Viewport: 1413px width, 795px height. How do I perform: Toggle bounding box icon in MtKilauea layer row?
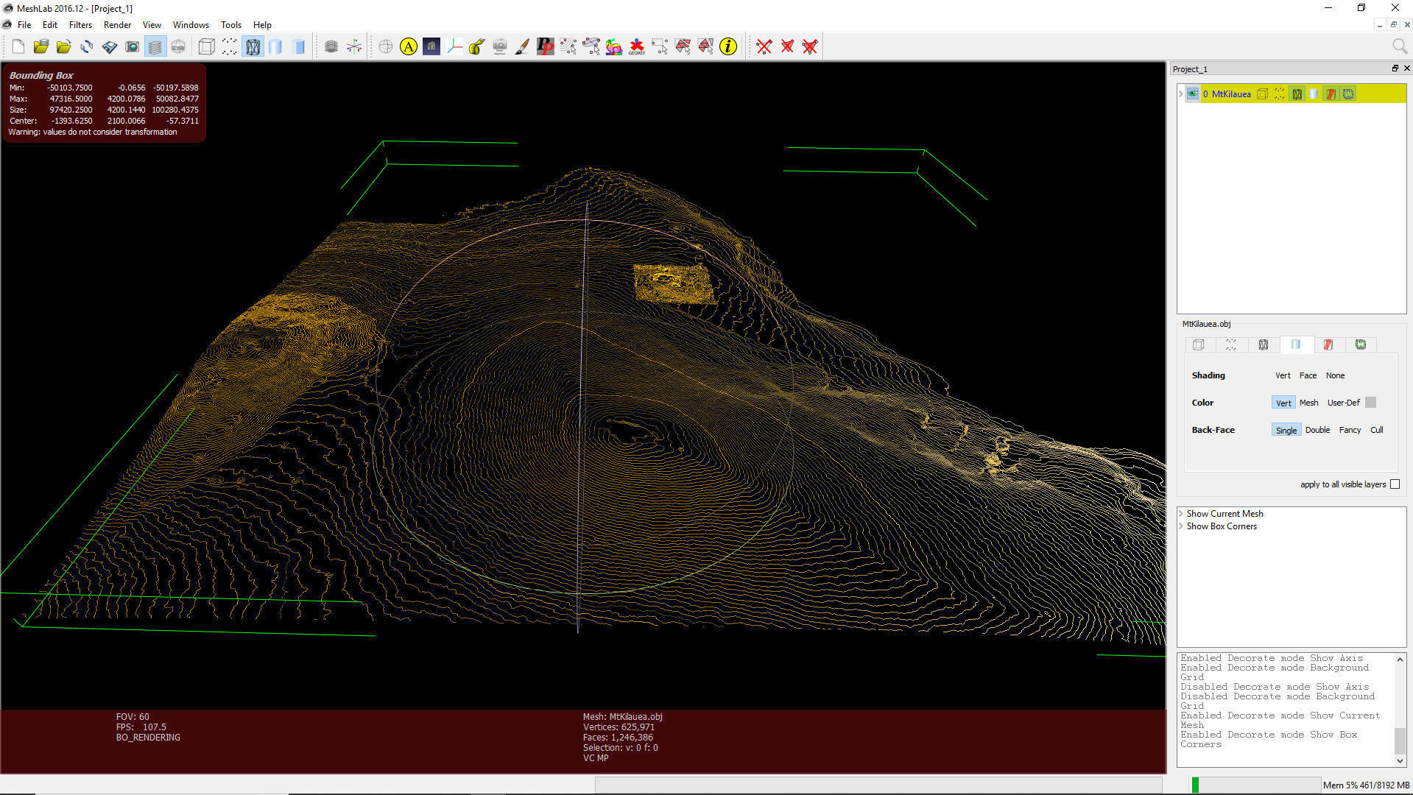pyautogui.click(x=1263, y=94)
